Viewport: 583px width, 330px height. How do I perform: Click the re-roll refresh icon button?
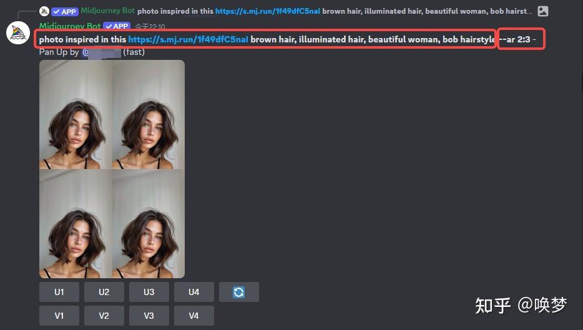238,292
